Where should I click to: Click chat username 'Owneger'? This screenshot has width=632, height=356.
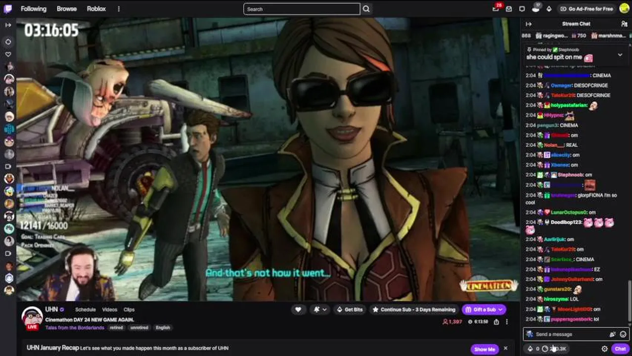(562, 86)
